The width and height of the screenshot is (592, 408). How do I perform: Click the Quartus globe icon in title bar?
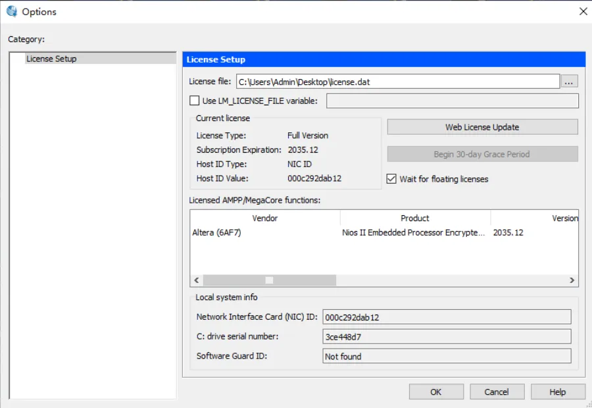pos(12,12)
